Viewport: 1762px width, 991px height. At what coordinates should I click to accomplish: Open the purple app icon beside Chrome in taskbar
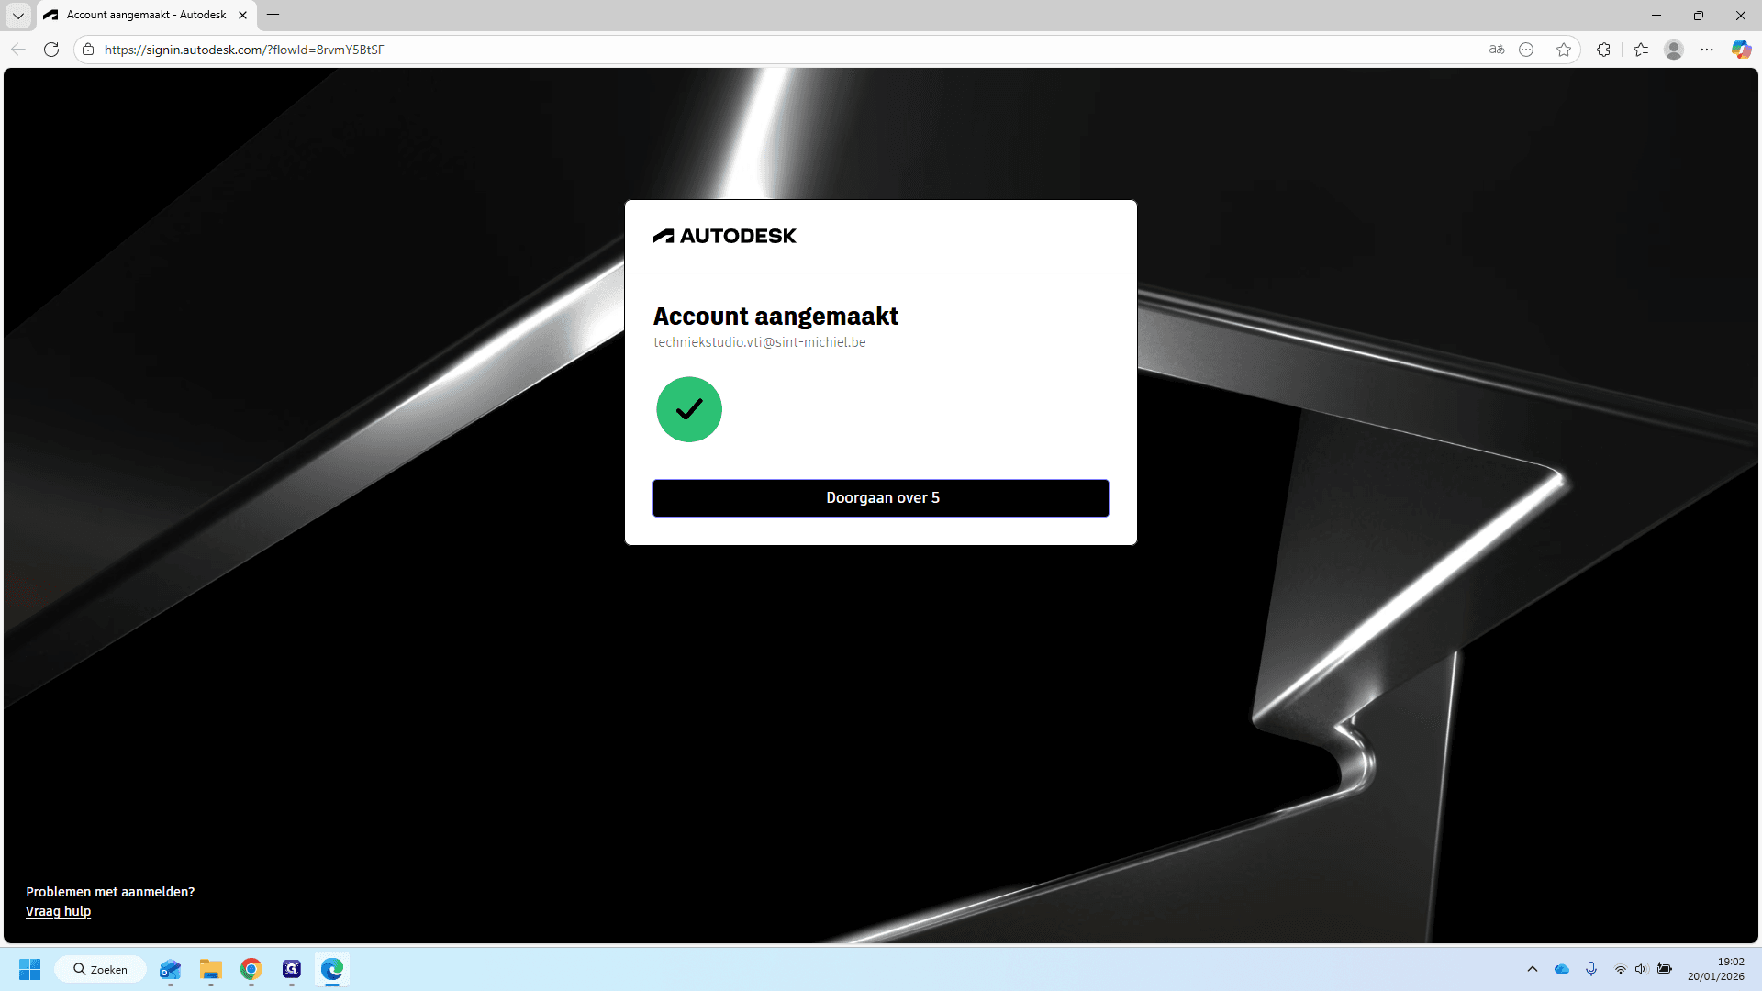pos(292,969)
